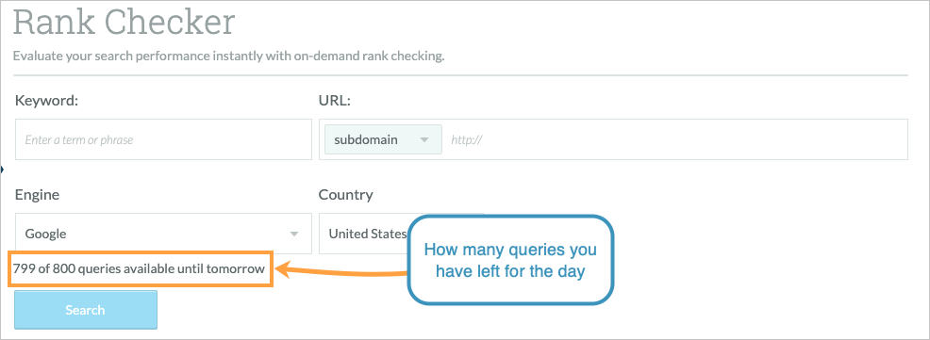Click the Search button

86,310
